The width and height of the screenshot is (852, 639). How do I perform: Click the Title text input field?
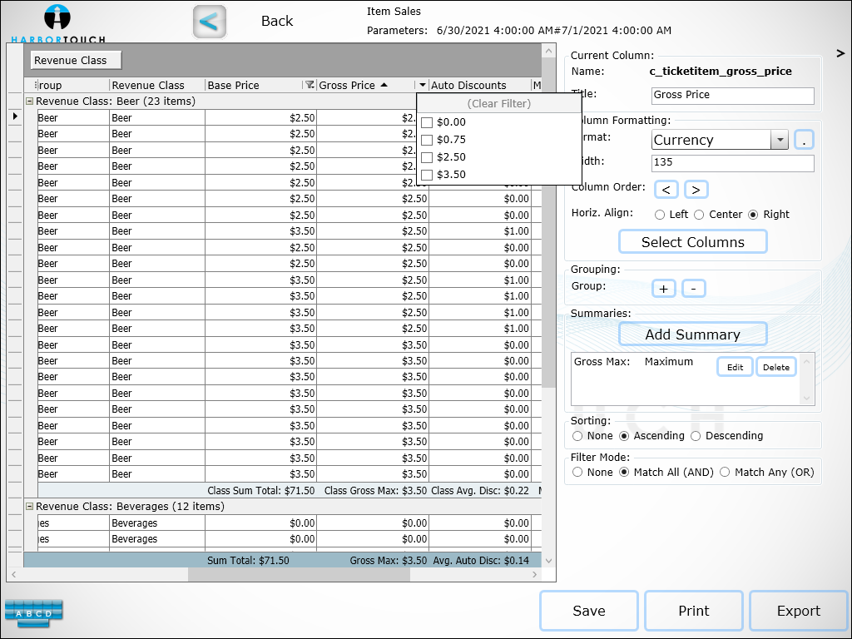[x=732, y=96]
